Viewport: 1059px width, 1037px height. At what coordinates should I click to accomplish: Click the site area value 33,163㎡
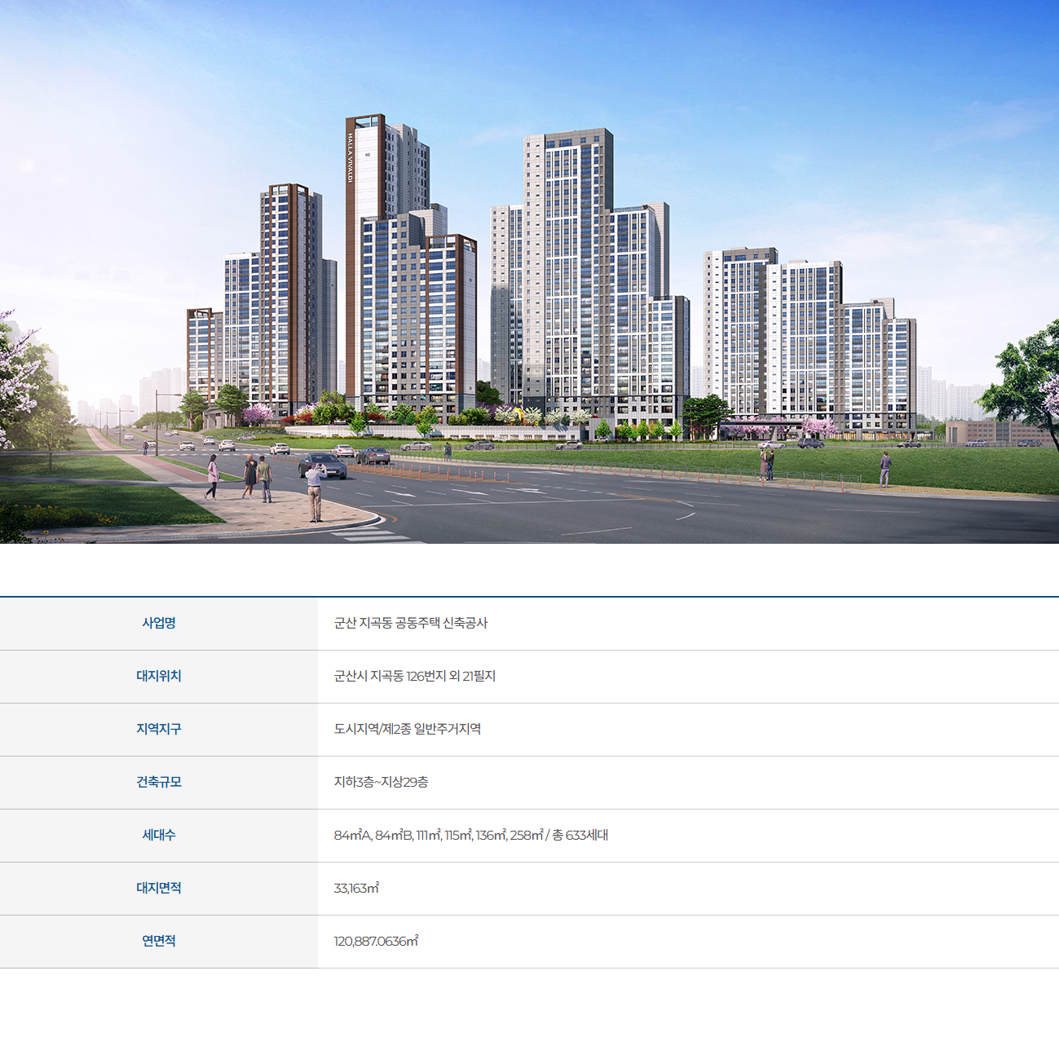(x=356, y=888)
